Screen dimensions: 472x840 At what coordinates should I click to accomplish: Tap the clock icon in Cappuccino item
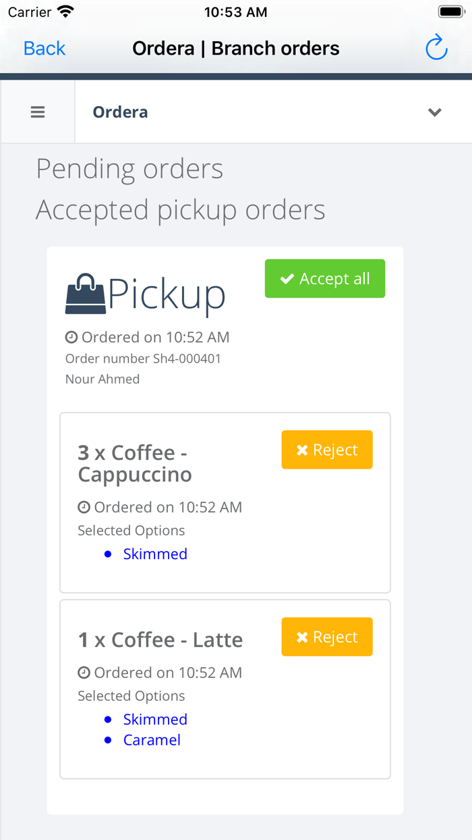(x=84, y=507)
